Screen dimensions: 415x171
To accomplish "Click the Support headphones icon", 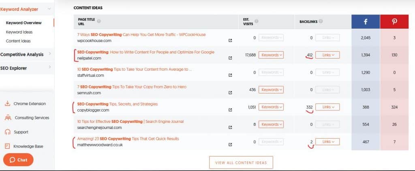I will (x=7, y=132).
